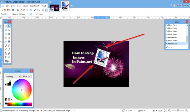Select Rotate Pixels history entry
This screenshot has height=112, width=190.
click(x=176, y=44)
